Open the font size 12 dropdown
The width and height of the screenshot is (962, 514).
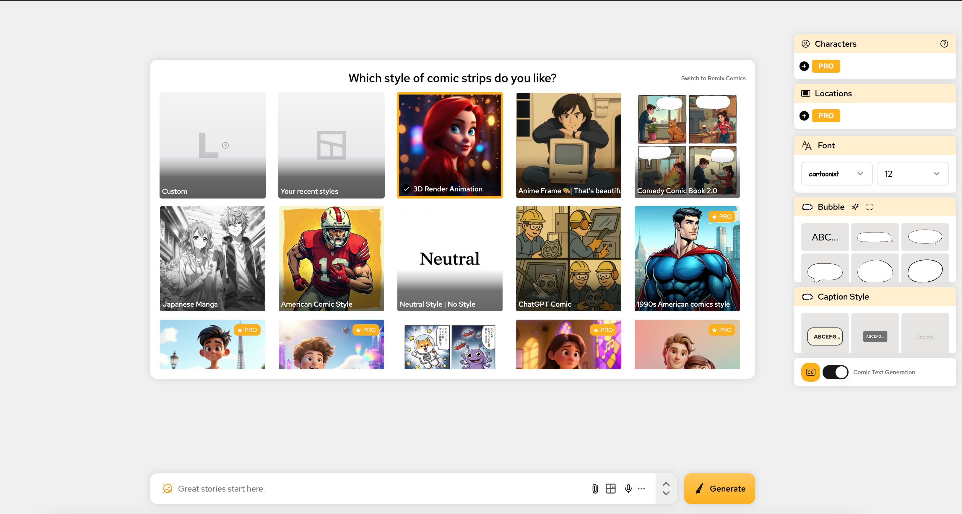coord(913,174)
